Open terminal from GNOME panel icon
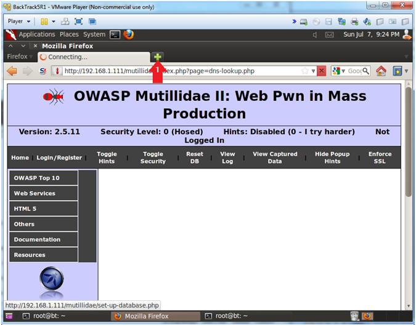Screen dimensions: 416x326 [x=115, y=34]
